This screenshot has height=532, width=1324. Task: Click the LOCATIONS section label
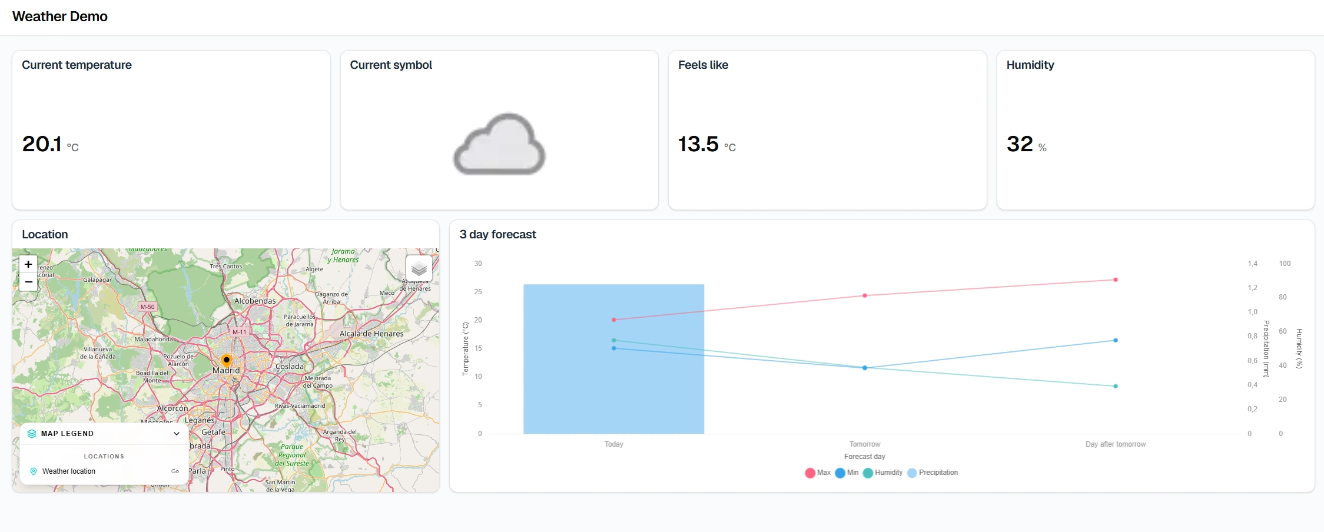click(104, 456)
